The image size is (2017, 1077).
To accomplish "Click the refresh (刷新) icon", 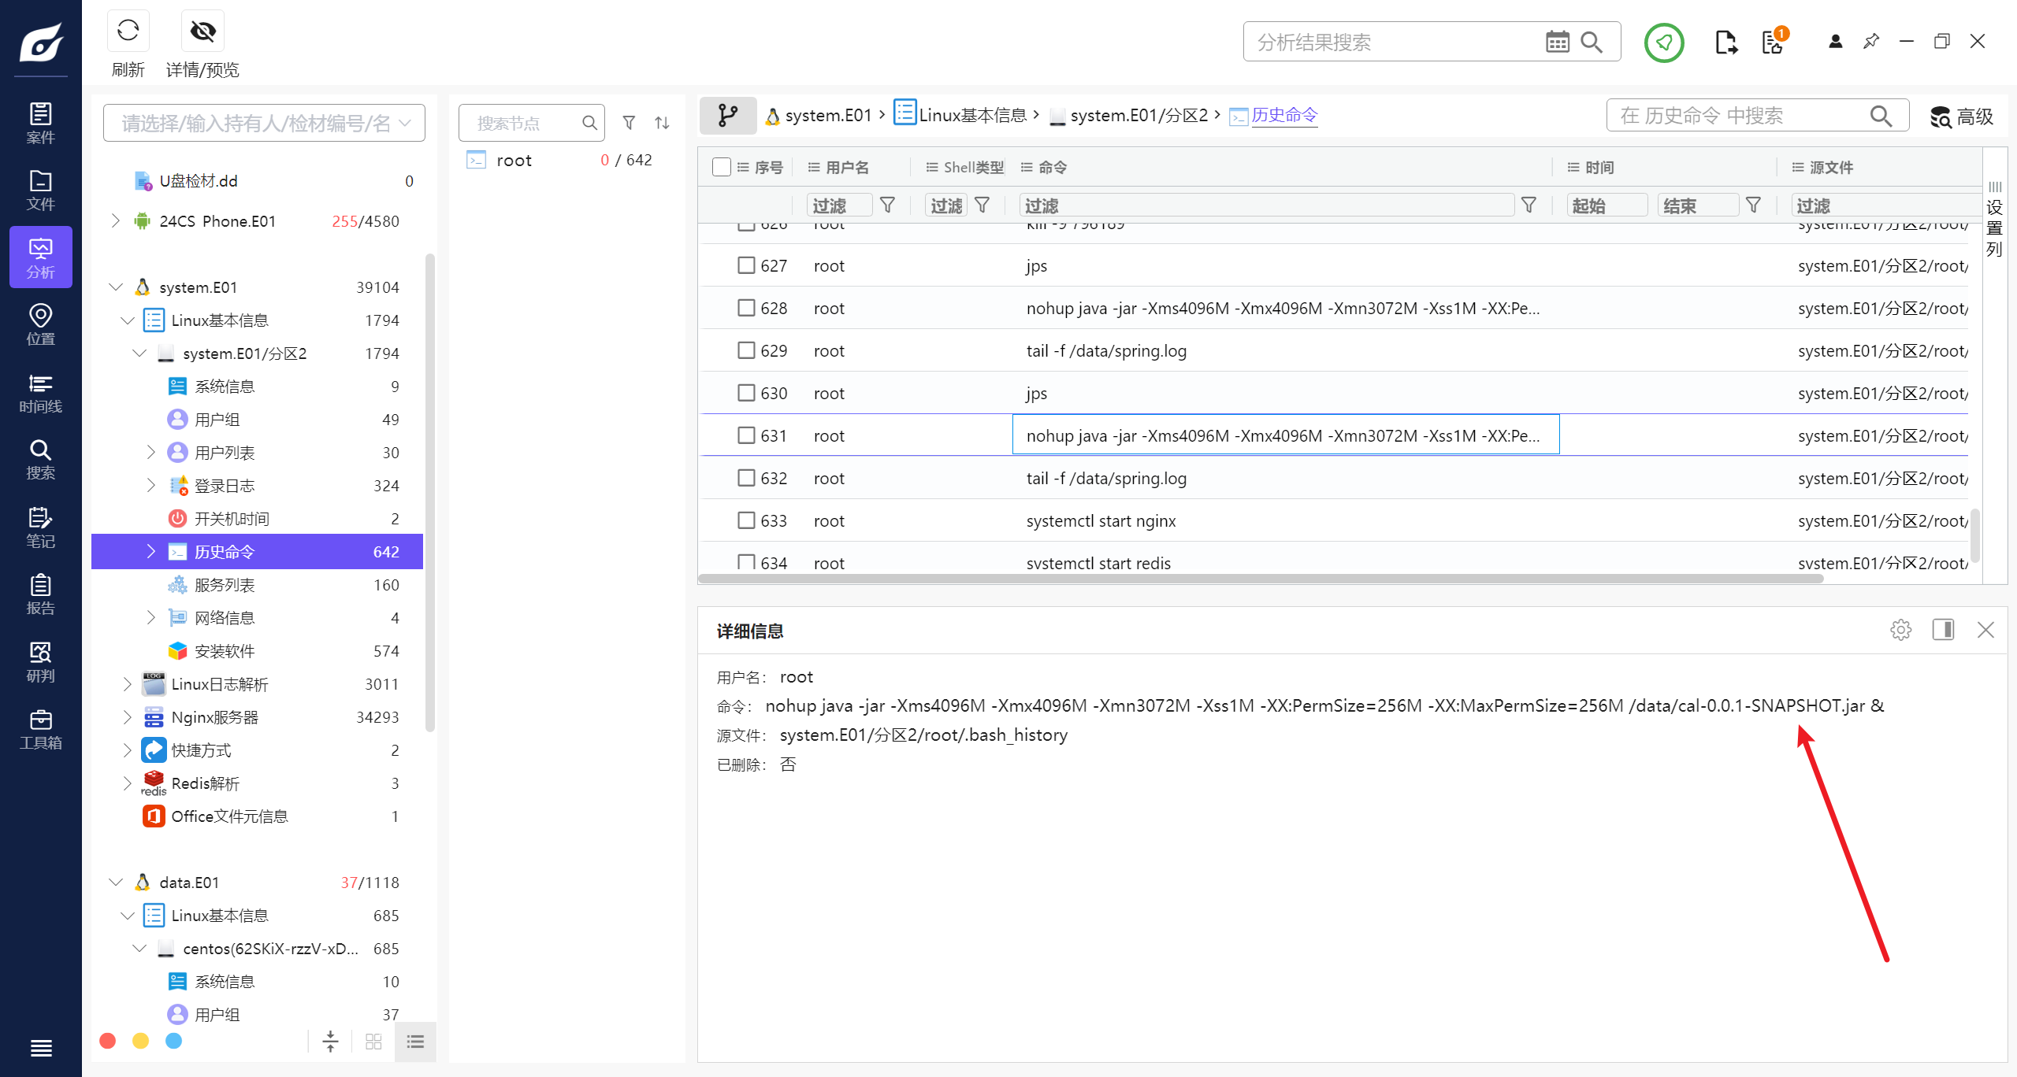I will pos(128,31).
